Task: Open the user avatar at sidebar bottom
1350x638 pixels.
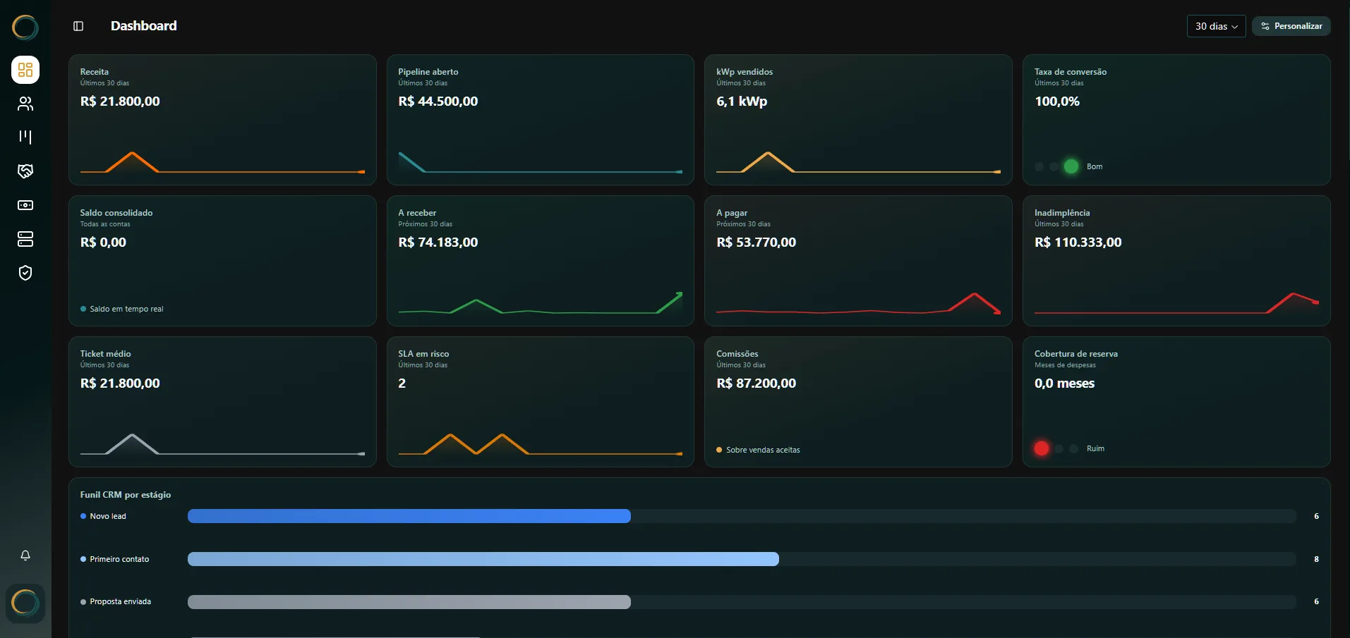Action: click(x=25, y=603)
